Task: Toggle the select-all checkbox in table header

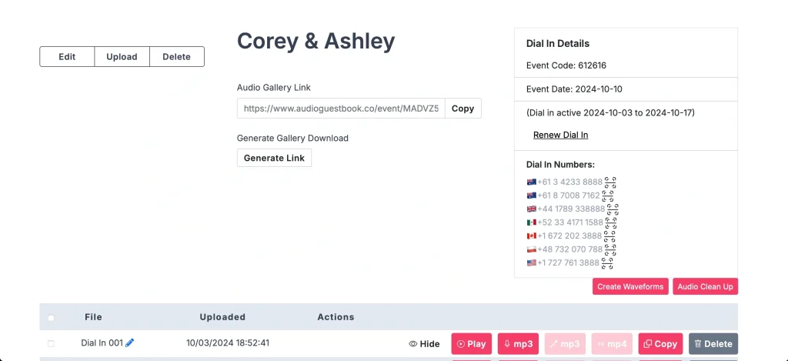Action: 52,317
